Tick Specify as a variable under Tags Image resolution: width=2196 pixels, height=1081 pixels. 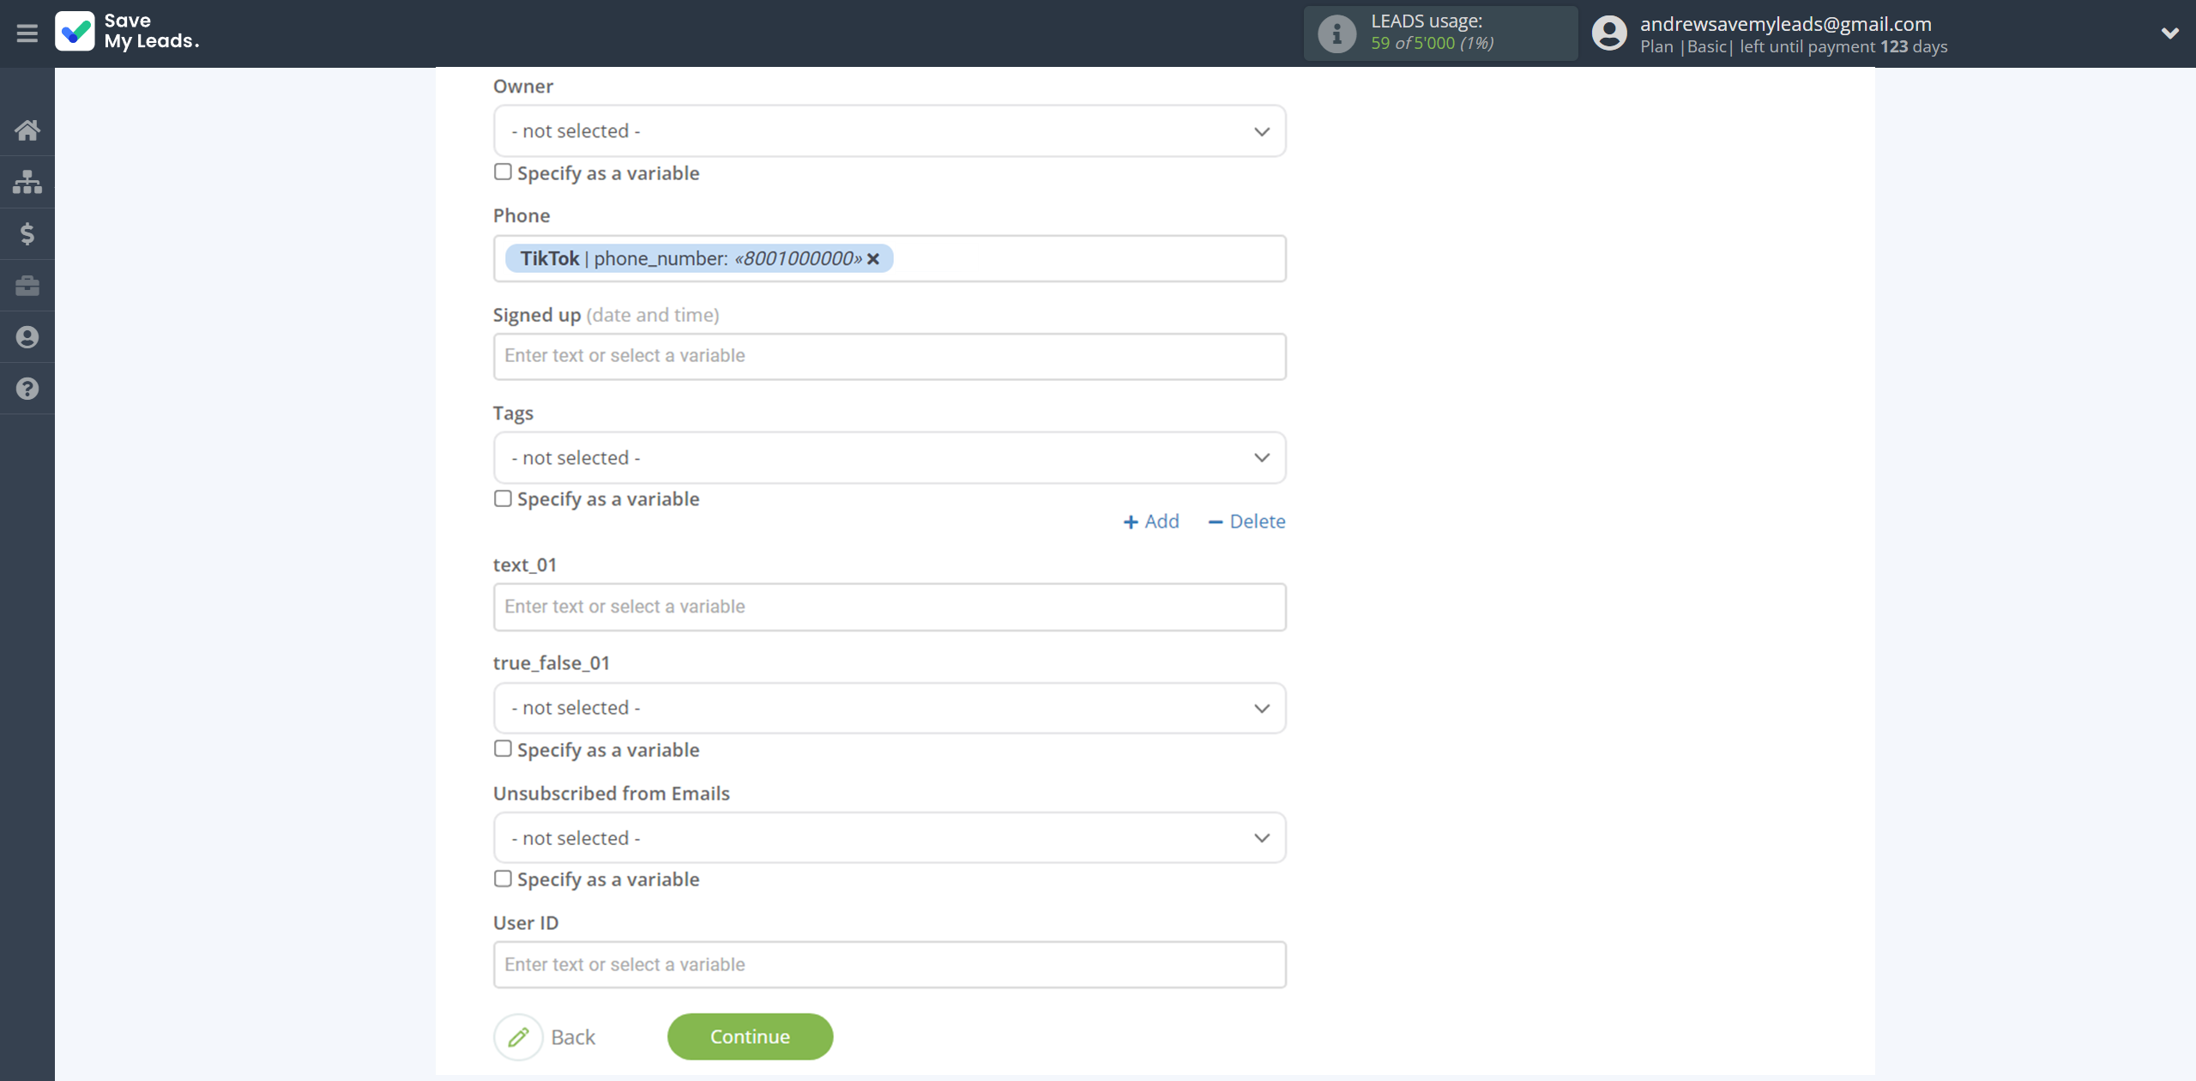tap(503, 498)
